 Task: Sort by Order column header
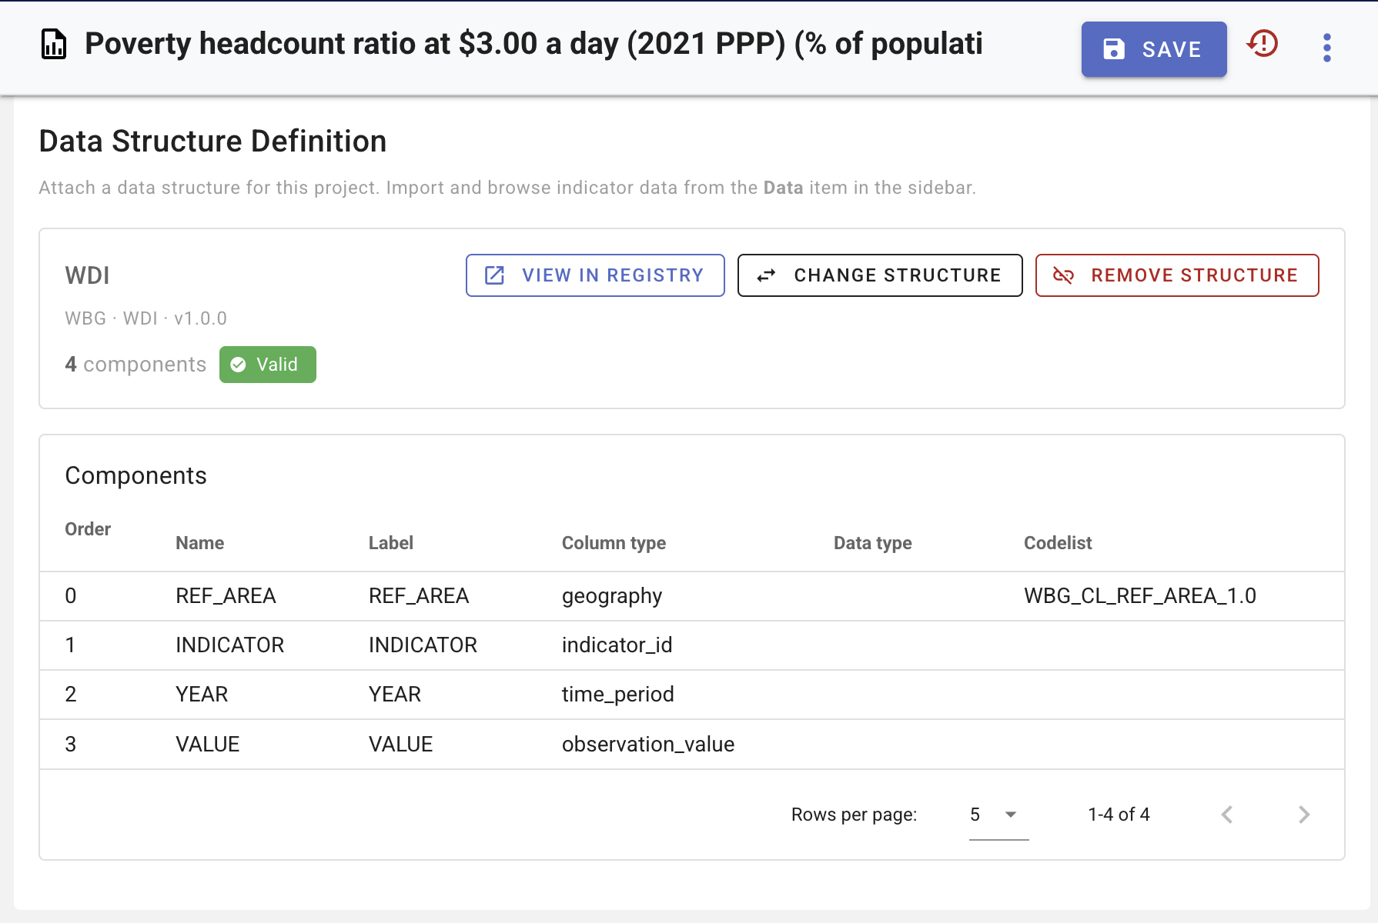pyautogui.click(x=88, y=529)
